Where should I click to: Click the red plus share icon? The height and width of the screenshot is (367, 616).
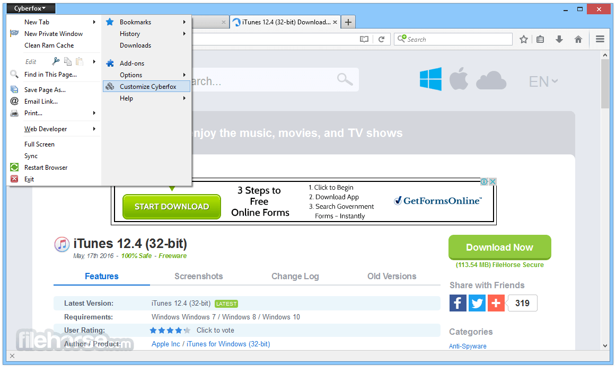(x=496, y=303)
